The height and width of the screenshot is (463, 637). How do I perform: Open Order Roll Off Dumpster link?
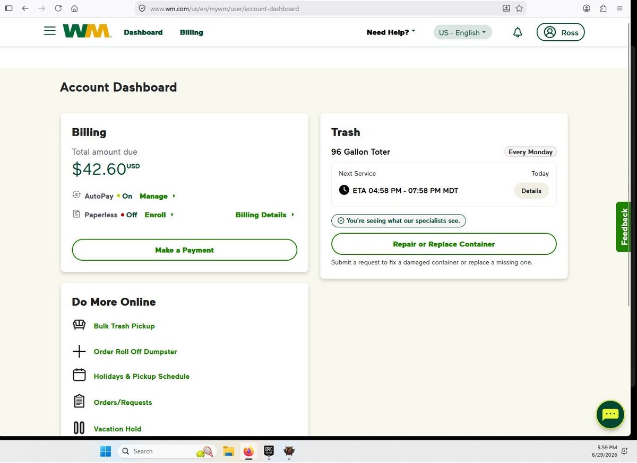[135, 351]
